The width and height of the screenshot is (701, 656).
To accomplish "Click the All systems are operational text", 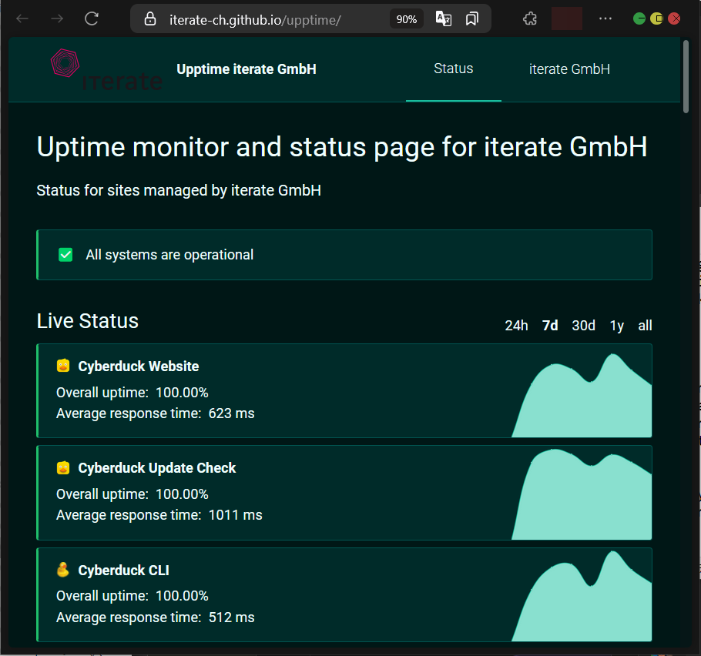I will (x=169, y=255).
